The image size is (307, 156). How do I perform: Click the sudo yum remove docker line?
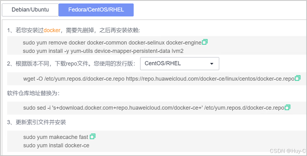pos(112,43)
